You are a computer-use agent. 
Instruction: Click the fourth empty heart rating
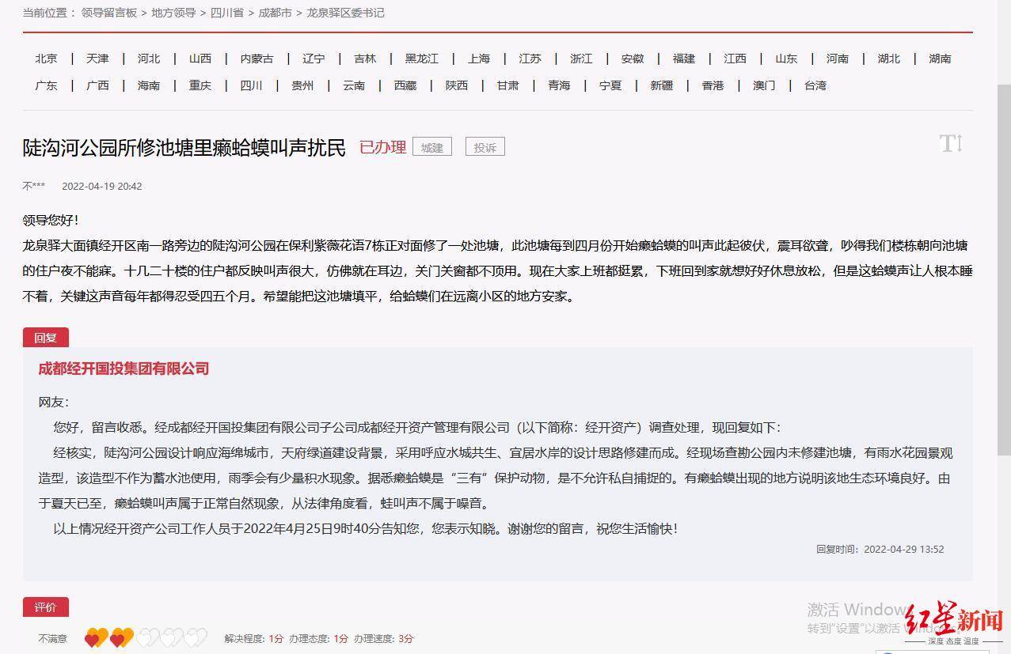pyautogui.click(x=172, y=637)
